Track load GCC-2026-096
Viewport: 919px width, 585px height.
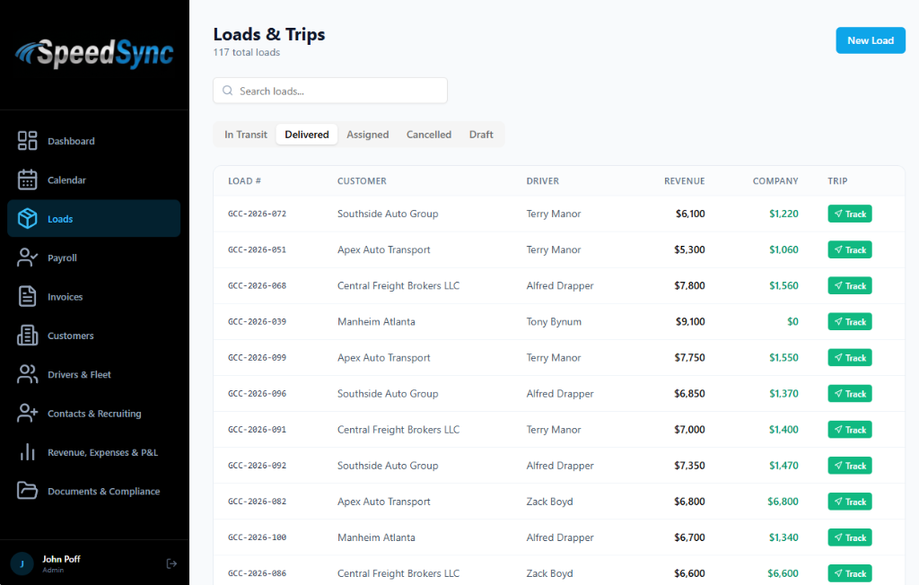850,394
